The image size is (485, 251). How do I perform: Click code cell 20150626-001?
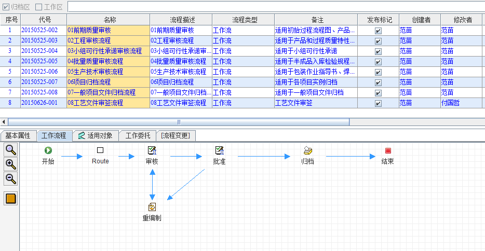pyautogui.click(x=44, y=103)
